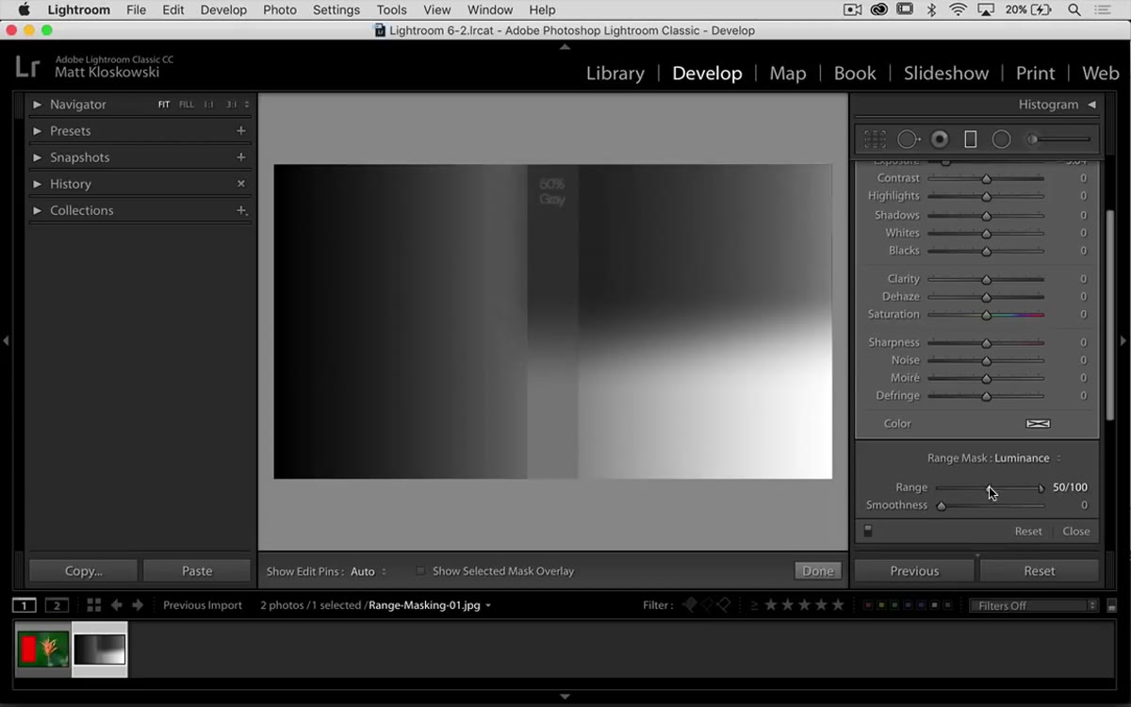Screen dimensions: 1131x707
Task: Click the Done button
Action: pos(818,571)
